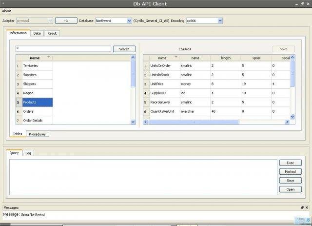
Task: Click the columns grid horizontal scrollbar thumb
Action: [x=194, y=122]
